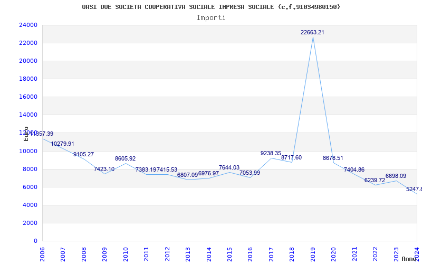Viewport: 422px width, 264px height.
Task: Select the 6698.09 data label
Action: [396, 176]
